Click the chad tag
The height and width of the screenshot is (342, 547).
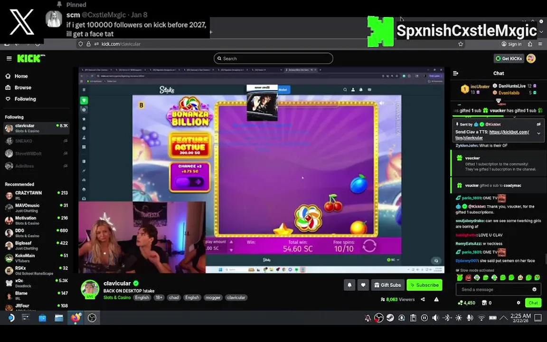(174, 298)
